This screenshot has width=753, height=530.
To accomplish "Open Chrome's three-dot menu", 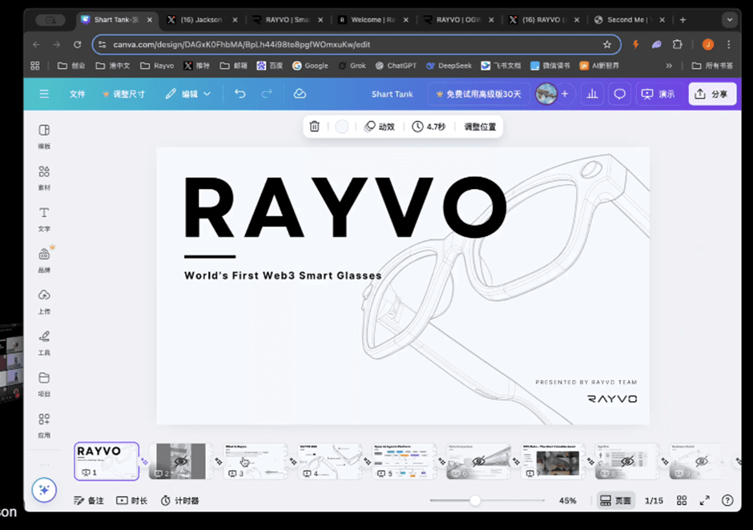I will click(x=728, y=45).
